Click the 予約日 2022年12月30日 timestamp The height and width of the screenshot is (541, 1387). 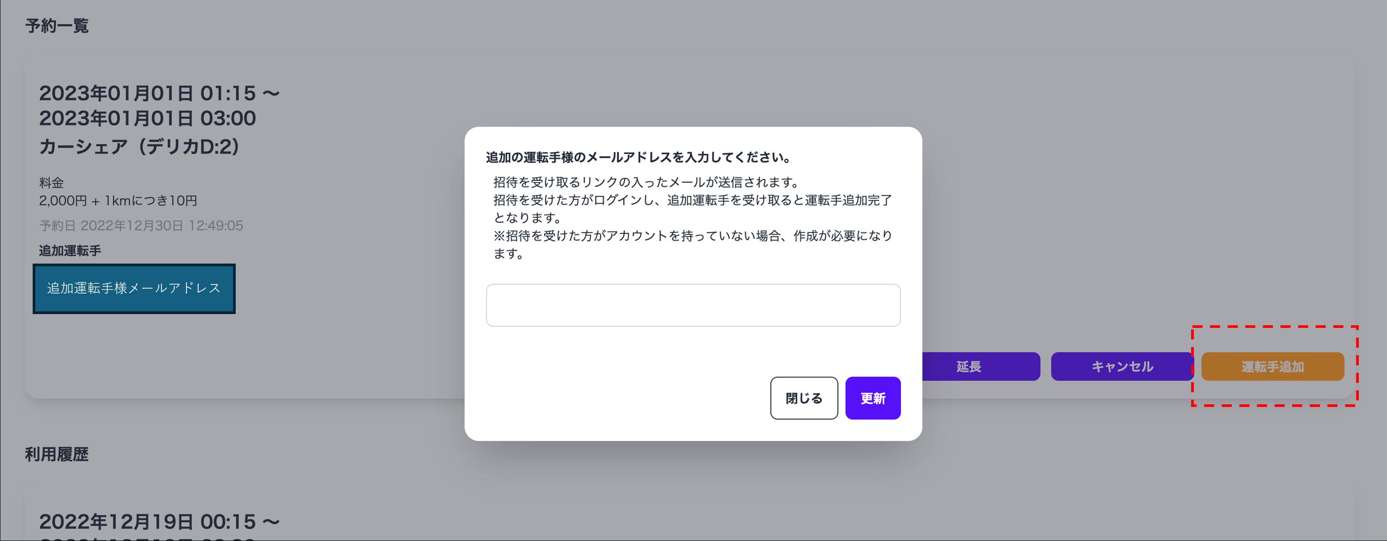(x=141, y=225)
